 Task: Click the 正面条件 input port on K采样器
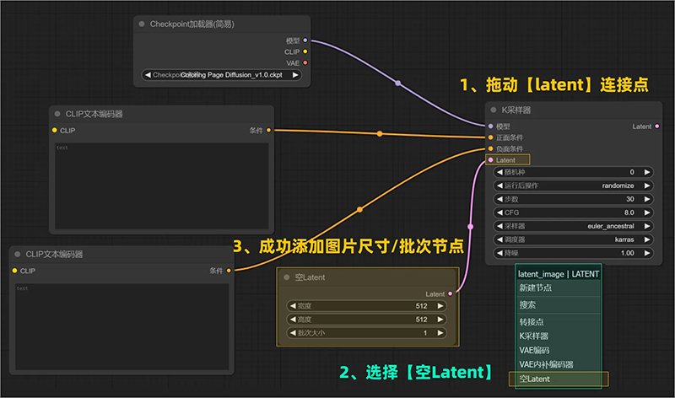click(x=490, y=137)
